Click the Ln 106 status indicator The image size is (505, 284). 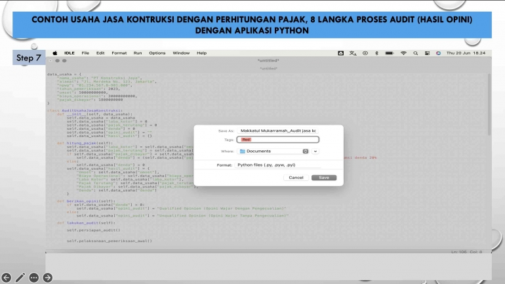[458, 252]
